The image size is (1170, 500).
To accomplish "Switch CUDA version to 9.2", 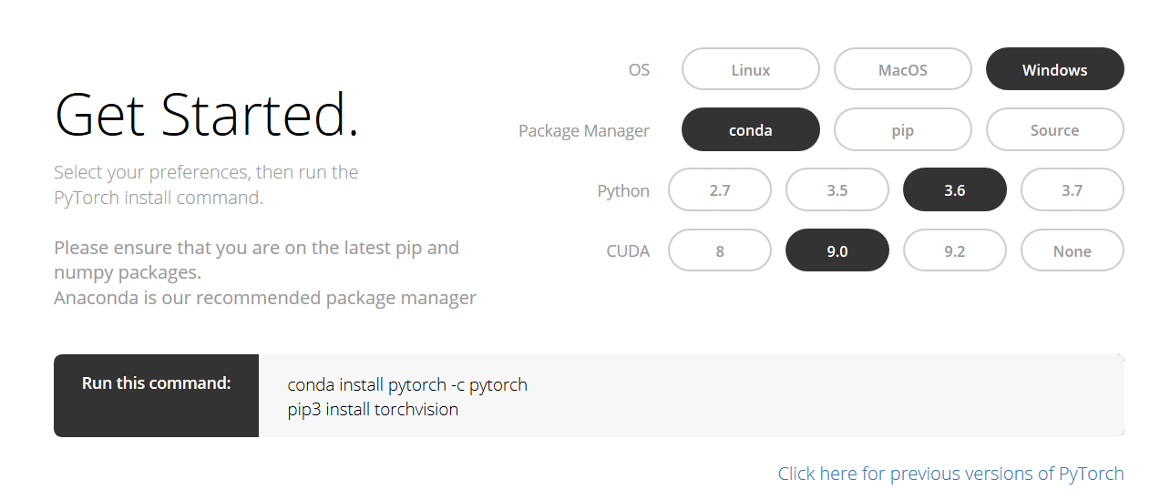I will click(954, 250).
